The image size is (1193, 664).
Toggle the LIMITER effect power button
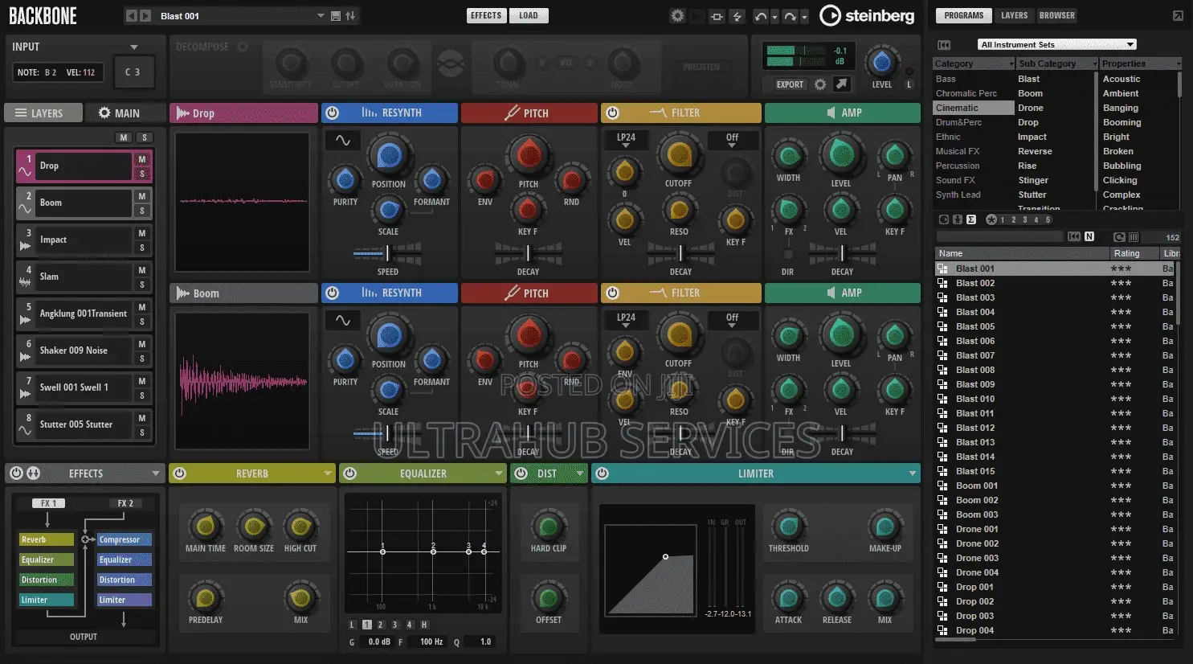click(x=603, y=473)
